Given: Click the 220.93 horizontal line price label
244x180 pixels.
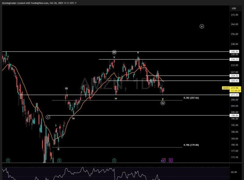Looking at the screenshot, I should (235, 81).
